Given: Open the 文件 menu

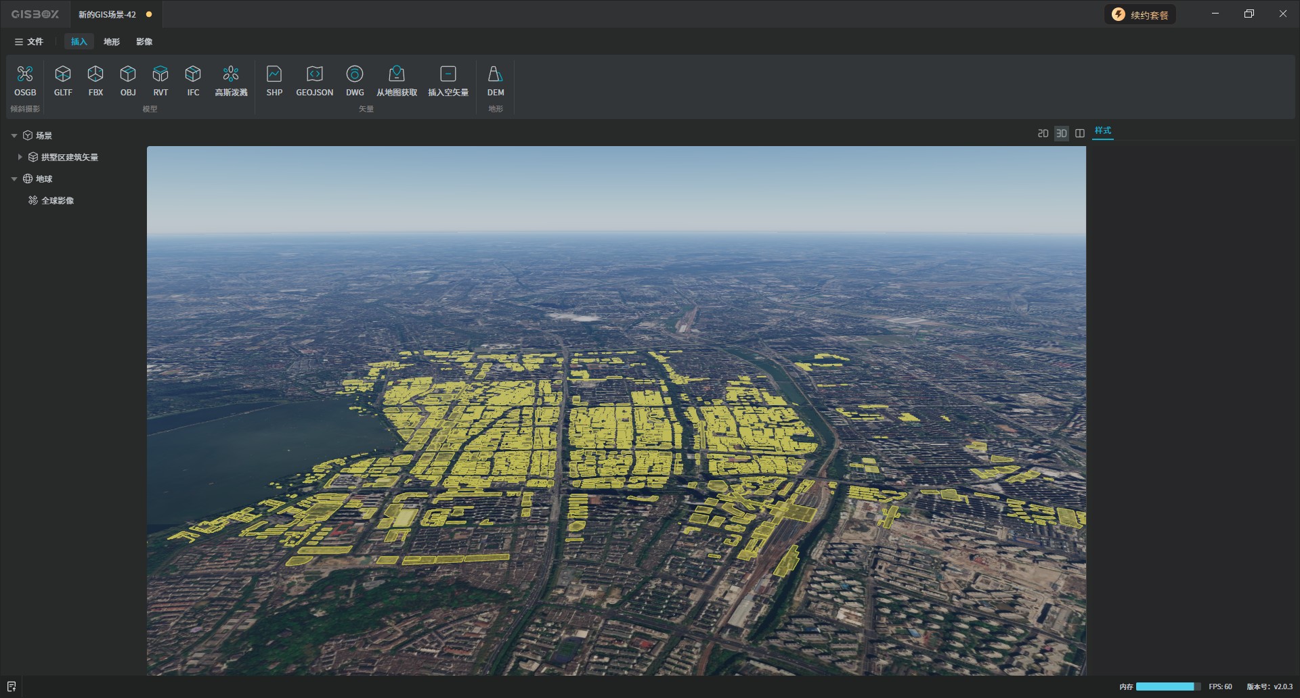Looking at the screenshot, I should point(29,42).
